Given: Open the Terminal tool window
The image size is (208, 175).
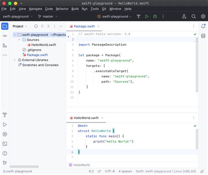Looking at the screenshot, I should point(5,144).
